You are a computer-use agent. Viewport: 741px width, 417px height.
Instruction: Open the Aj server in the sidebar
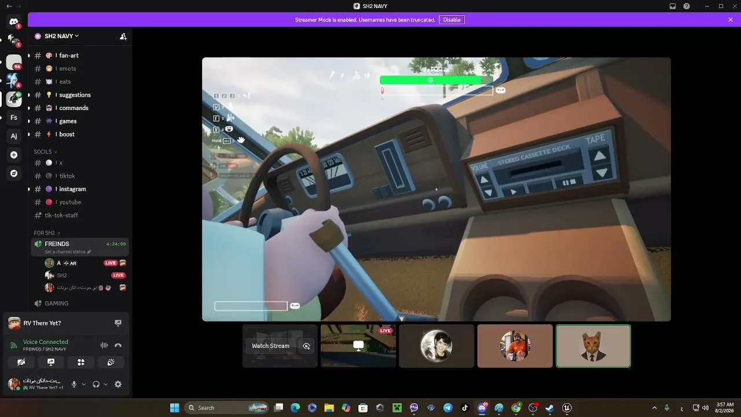click(14, 136)
